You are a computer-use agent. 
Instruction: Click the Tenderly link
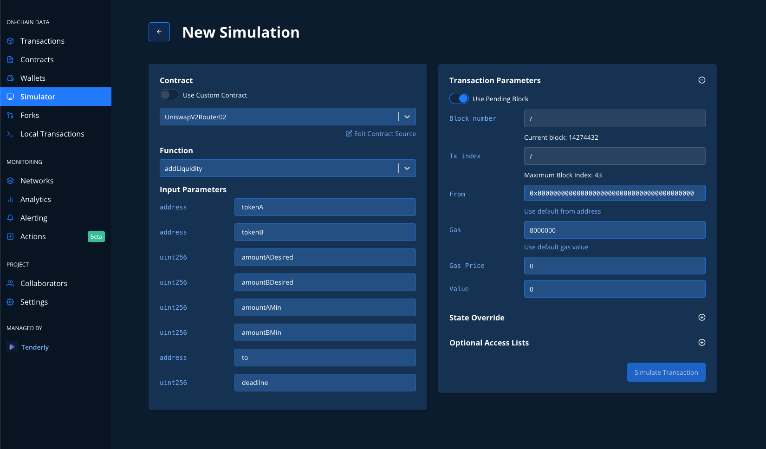[x=35, y=347]
